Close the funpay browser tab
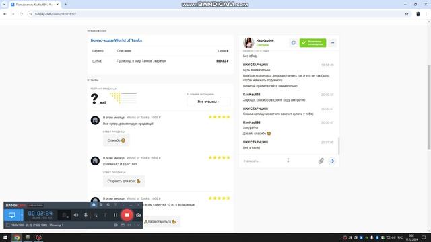The height and width of the screenshot is (242, 431). click(x=57, y=5)
